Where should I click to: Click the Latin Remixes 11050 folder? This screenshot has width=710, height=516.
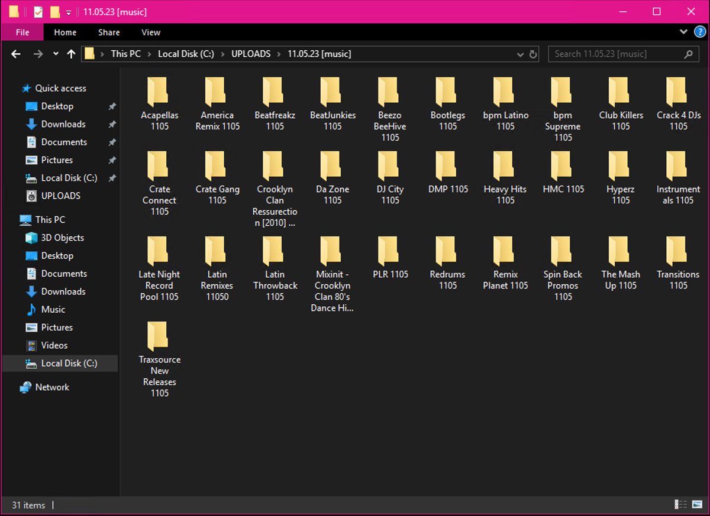click(217, 269)
